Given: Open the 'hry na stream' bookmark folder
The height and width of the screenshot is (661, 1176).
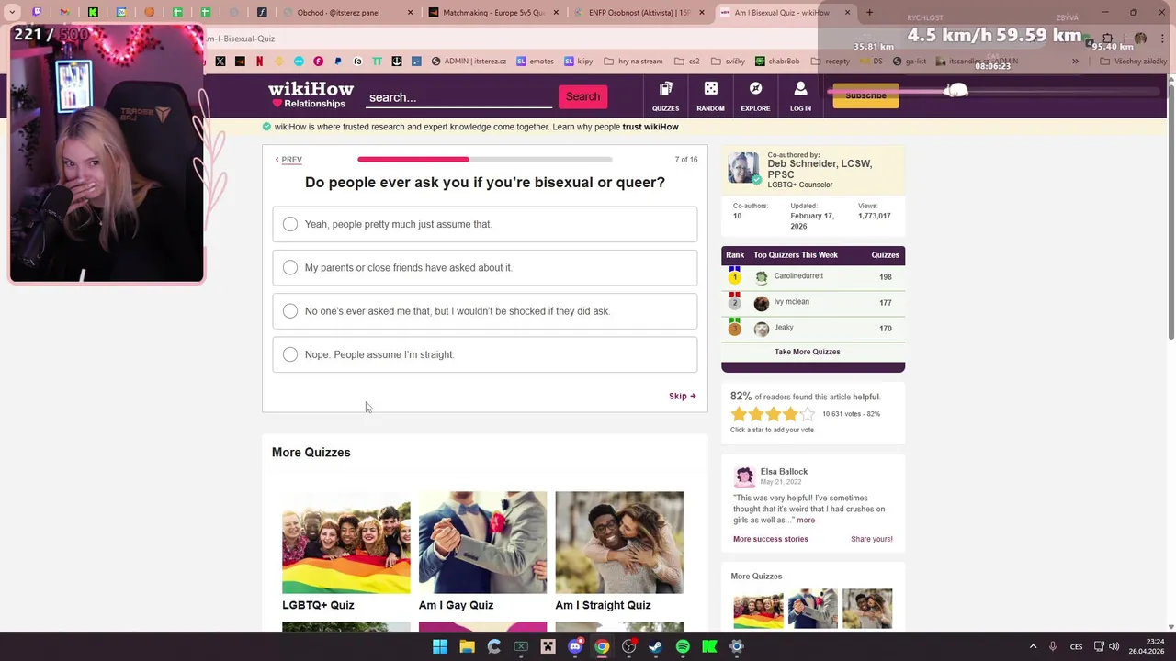Looking at the screenshot, I should (x=631, y=62).
